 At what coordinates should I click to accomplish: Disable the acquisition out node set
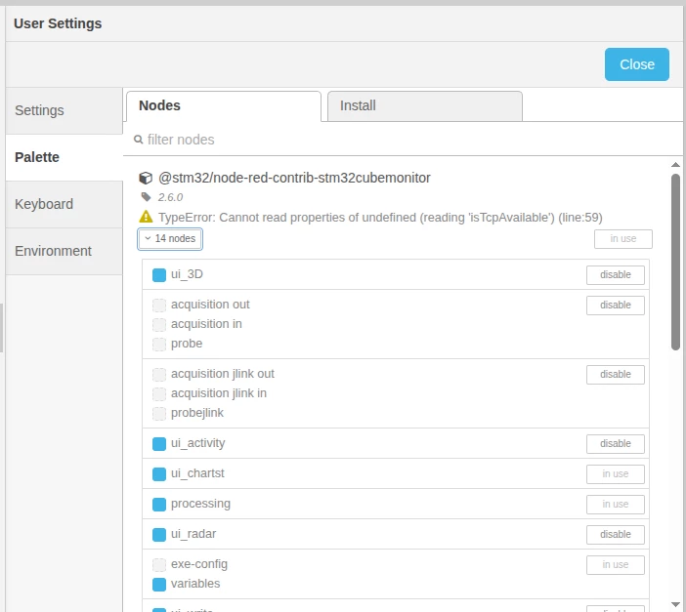pos(615,306)
